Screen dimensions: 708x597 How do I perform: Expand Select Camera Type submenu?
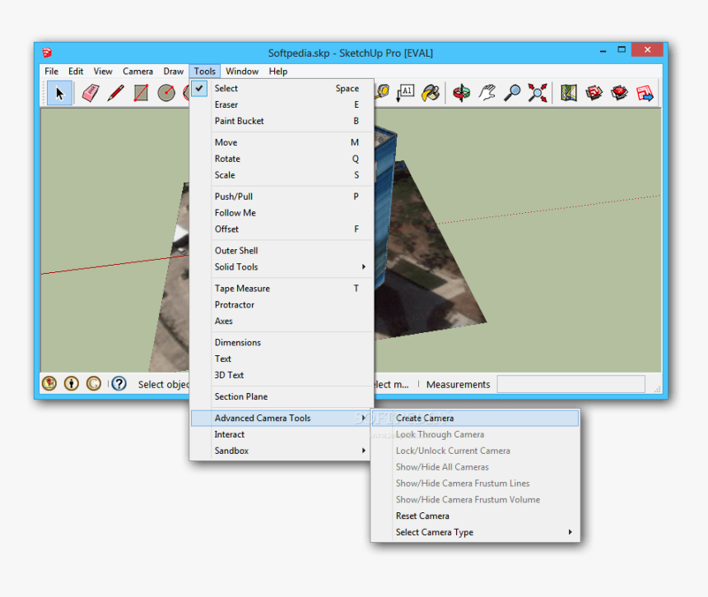[x=475, y=532]
